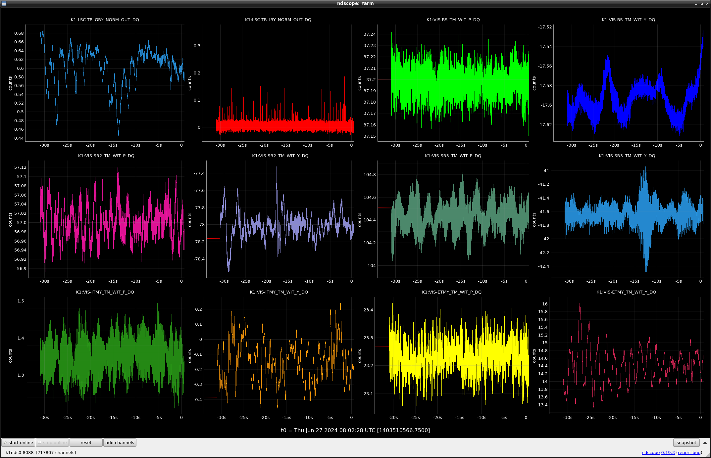This screenshot has width=711, height=458.
Task: Click the counts axis label of ETMY yaw plot
Action: pyautogui.click(x=534, y=355)
